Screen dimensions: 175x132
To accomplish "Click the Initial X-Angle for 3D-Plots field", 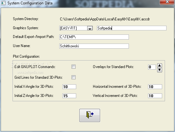I will click(69, 87).
